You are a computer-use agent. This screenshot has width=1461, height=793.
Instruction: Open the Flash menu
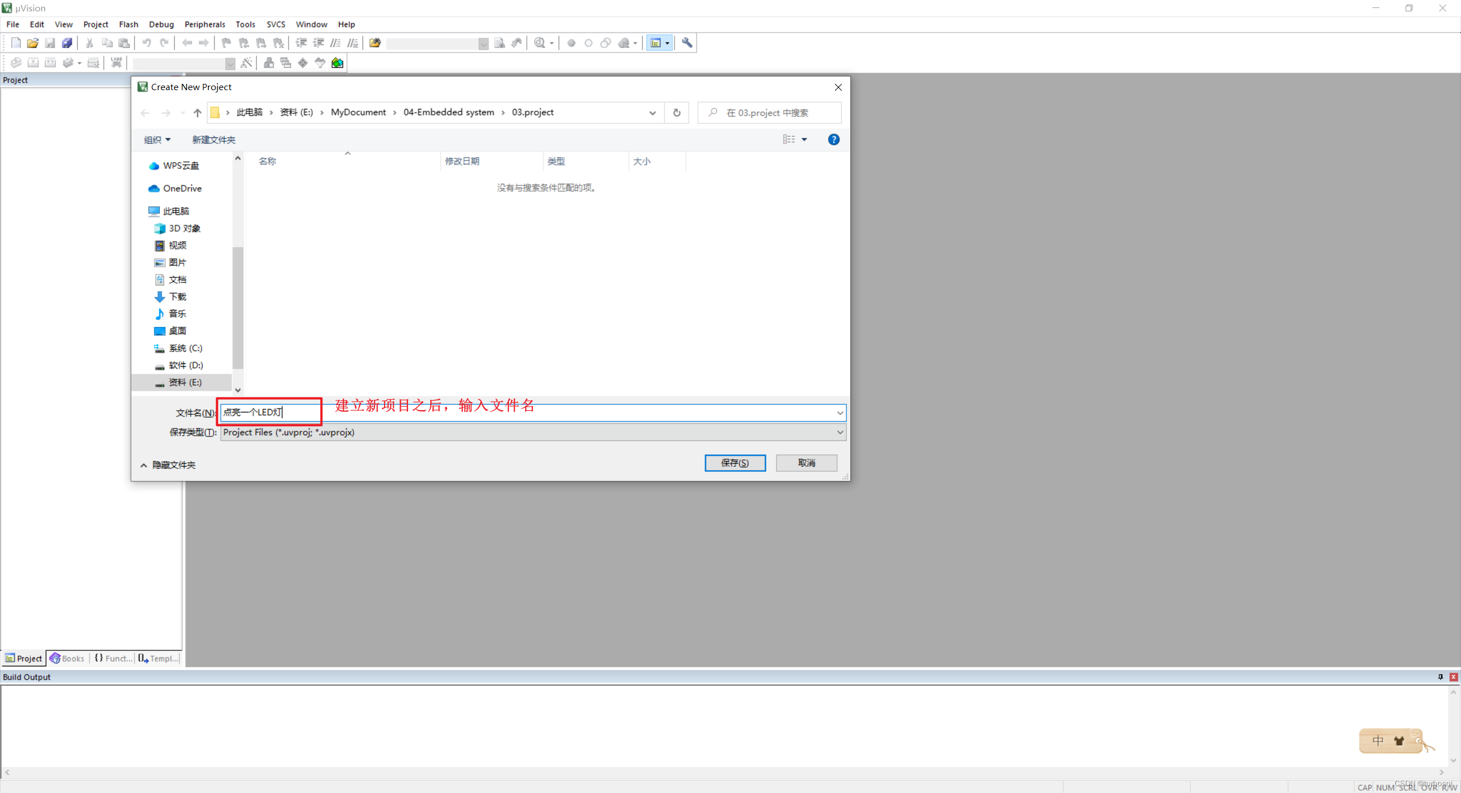(128, 25)
